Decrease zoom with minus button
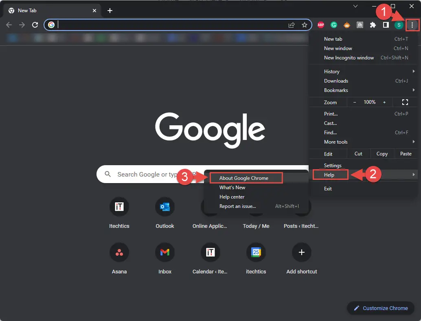421x321 pixels. [354, 102]
